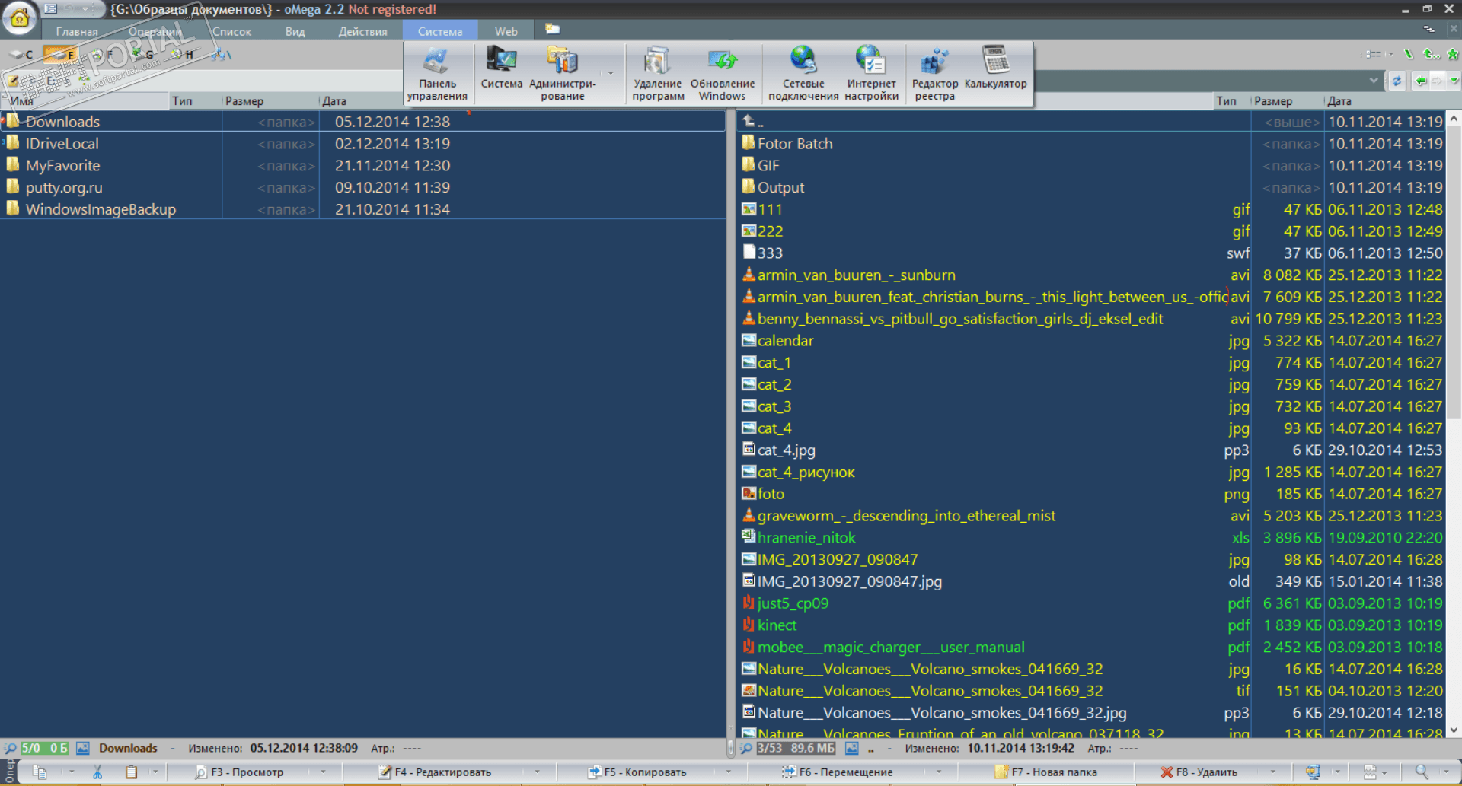Open Интернет настройки settings
Screen dimensions: 1462x786
coord(872,74)
